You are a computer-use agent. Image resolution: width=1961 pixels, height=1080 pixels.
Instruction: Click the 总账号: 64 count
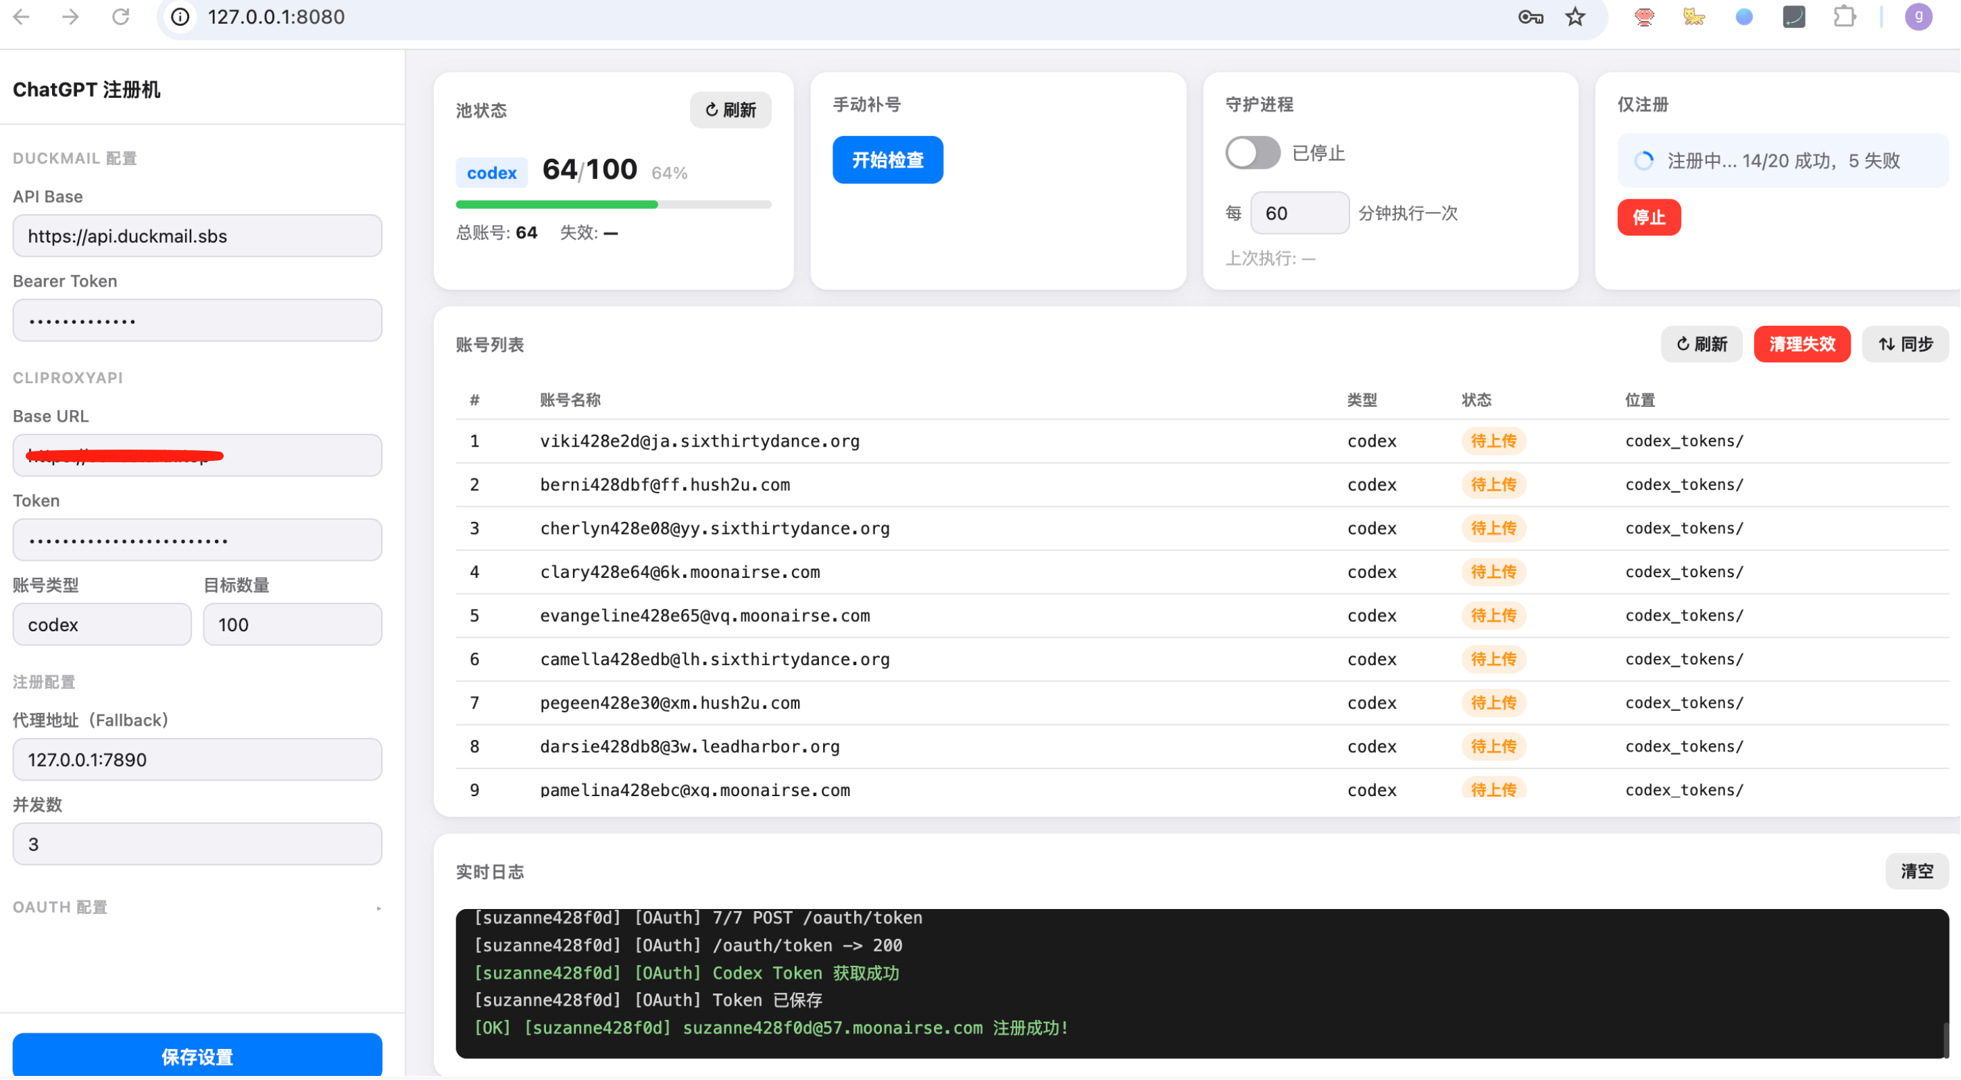pyautogui.click(x=497, y=233)
